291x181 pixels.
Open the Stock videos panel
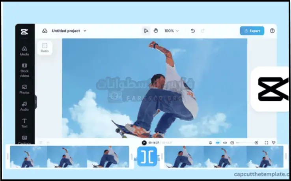click(x=24, y=70)
